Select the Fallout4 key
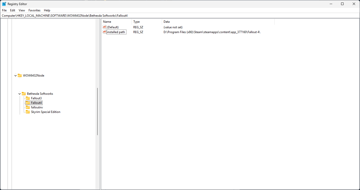The image size is (360, 190). (36, 103)
